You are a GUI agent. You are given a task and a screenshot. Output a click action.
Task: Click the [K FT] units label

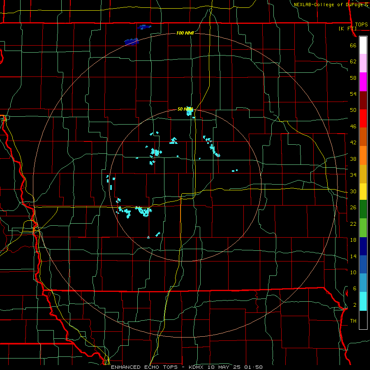pos(347,28)
